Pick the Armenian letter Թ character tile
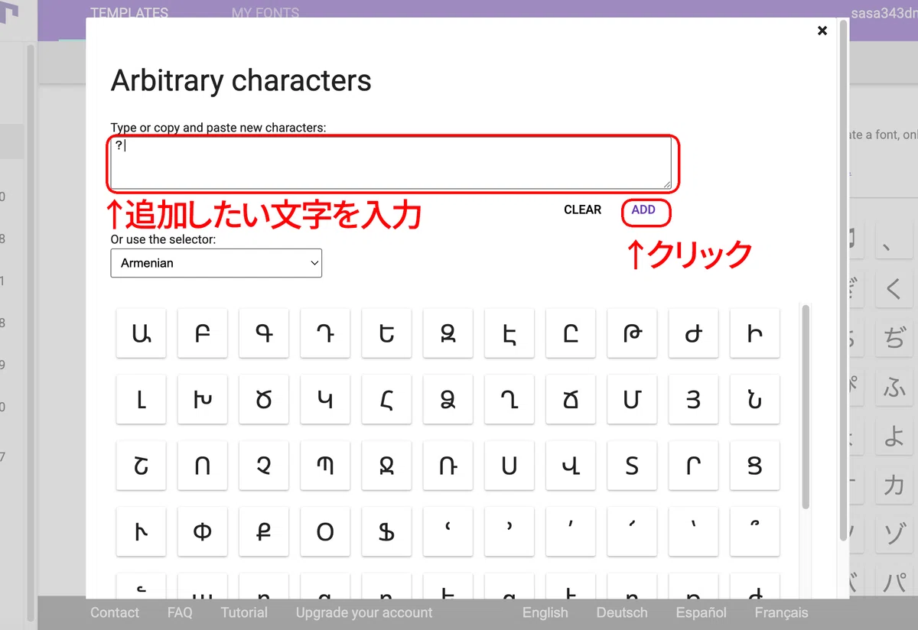 coord(632,333)
